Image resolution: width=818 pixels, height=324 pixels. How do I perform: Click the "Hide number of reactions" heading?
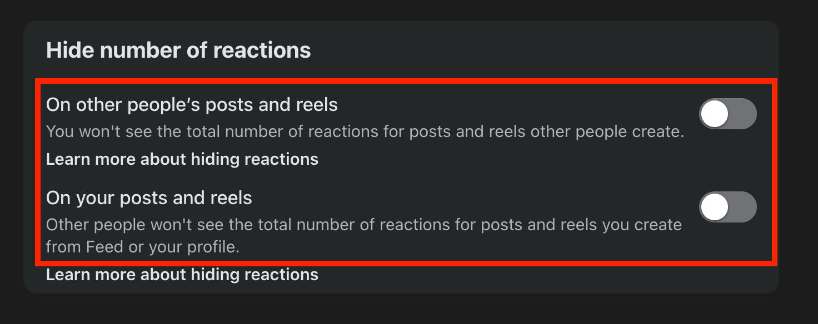pos(178,50)
